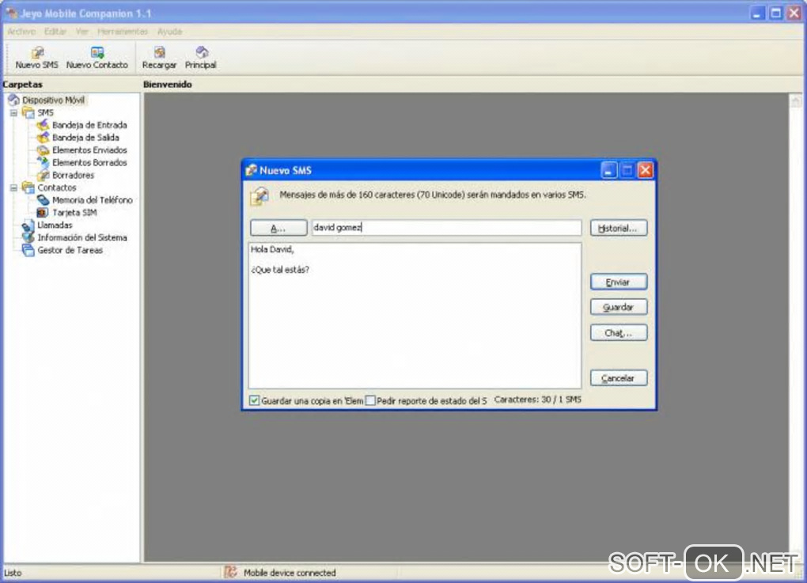Image resolution: width=807 pixels, height=583 pixels.
Task: Enable Pedir reporte de estado checkbox
Action: click(x=370, y=400)
